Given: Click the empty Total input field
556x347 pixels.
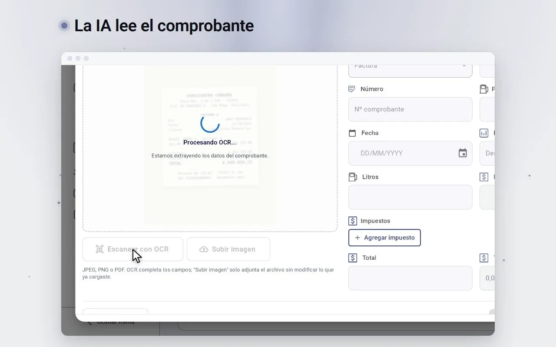Looking at the screenshot, I should click(410, 278).
